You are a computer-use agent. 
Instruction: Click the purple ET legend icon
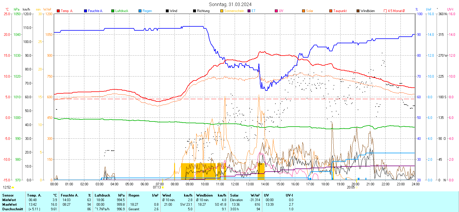coord(249,11)
